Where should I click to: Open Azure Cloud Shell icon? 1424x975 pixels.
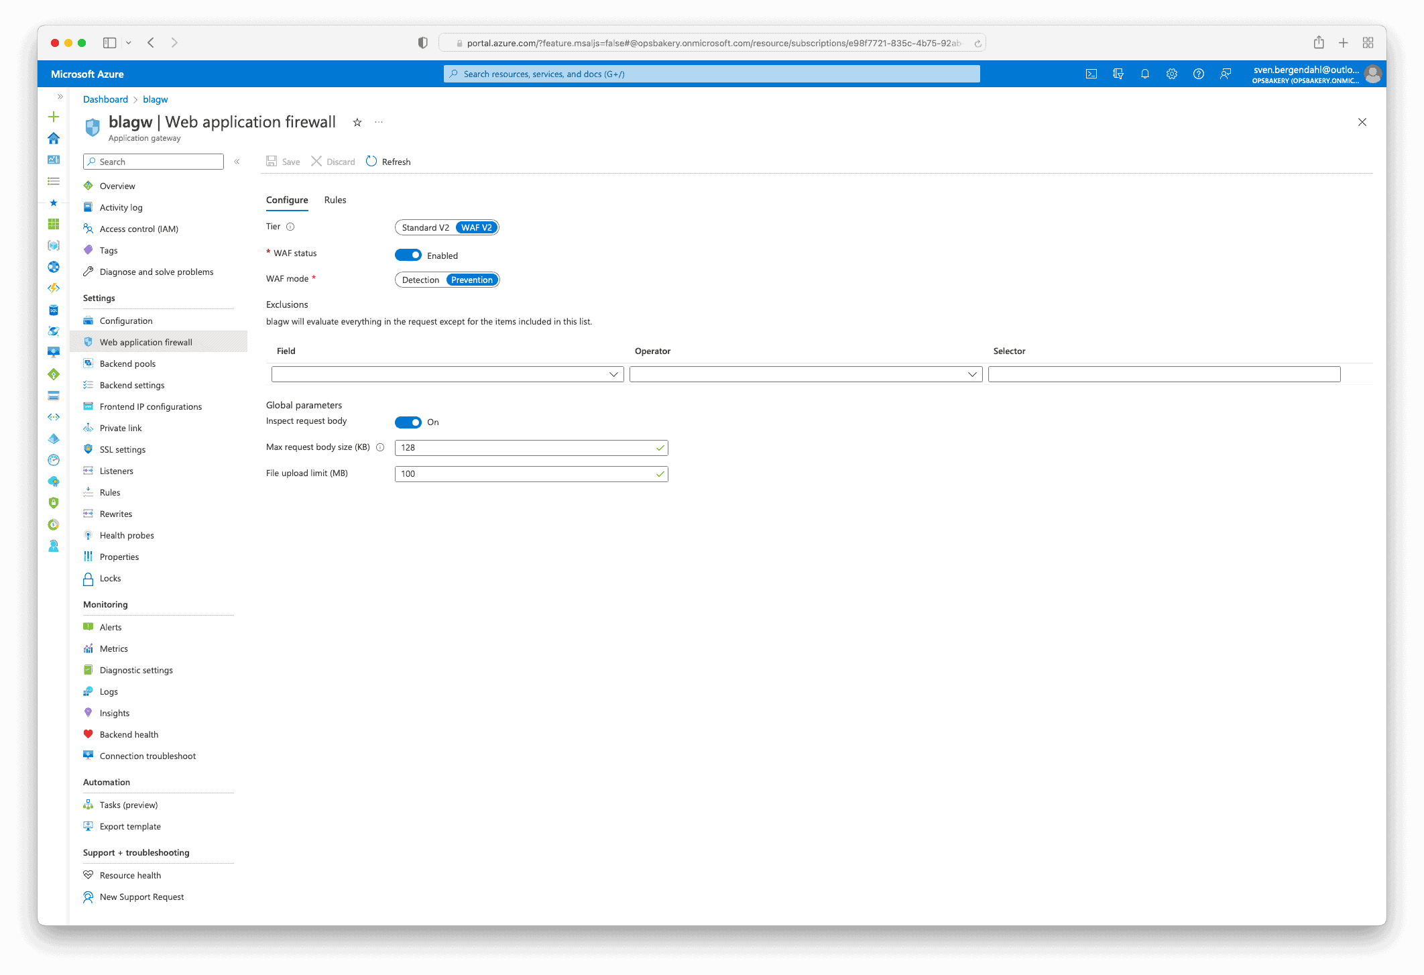coord(1091,74)
